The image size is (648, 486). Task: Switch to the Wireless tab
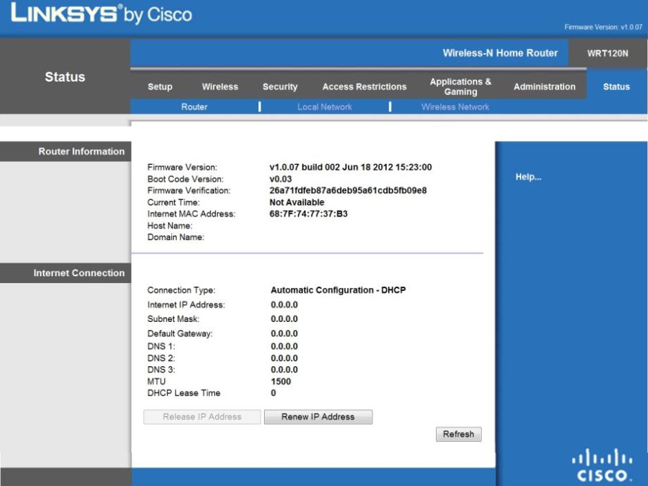(220, 87)
